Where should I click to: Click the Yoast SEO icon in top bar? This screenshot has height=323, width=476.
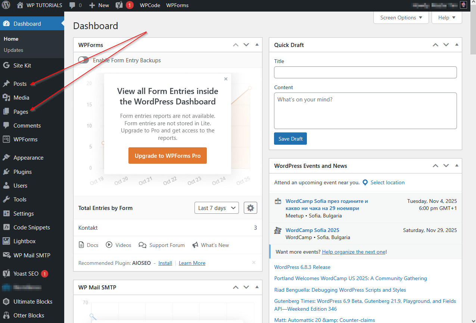(x=119, y=5)
